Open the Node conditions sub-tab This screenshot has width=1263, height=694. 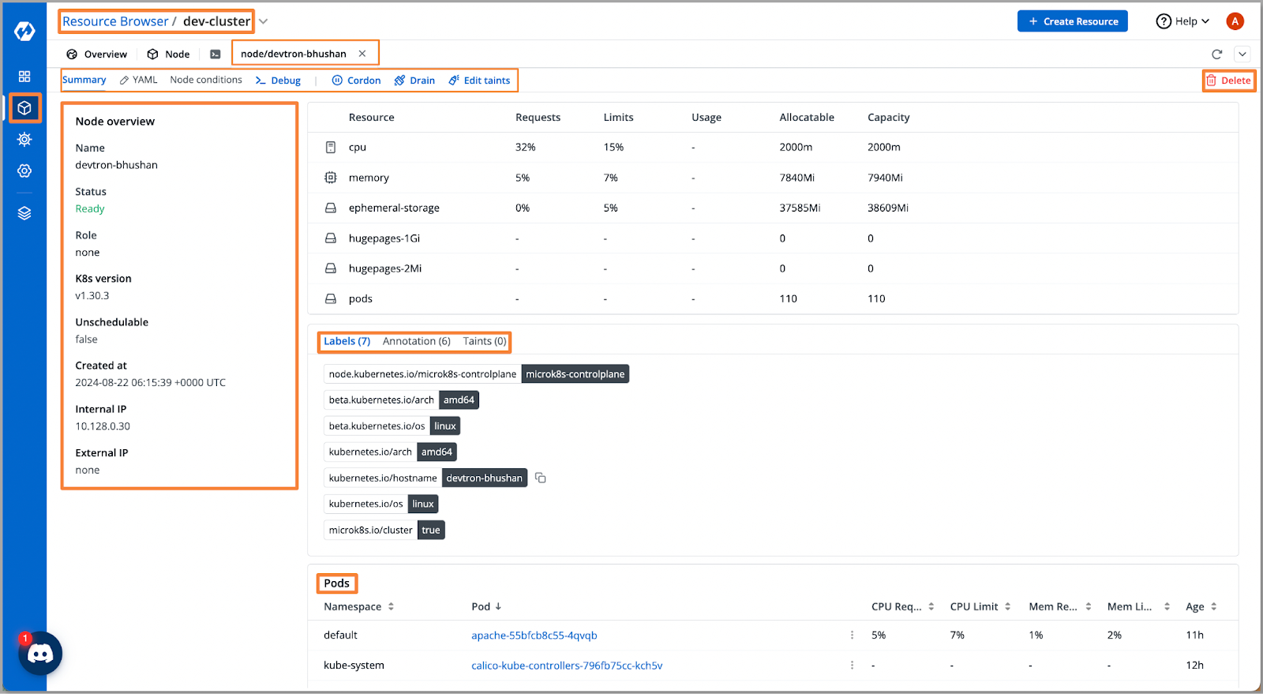(x=206, y=80)
